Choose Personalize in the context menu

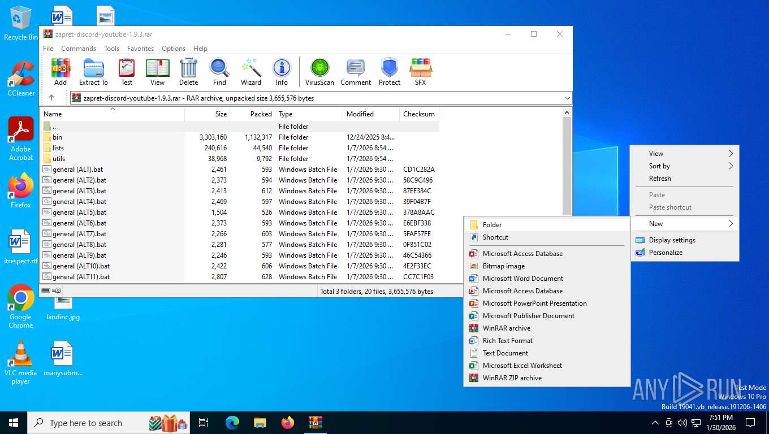coord(685,253)
